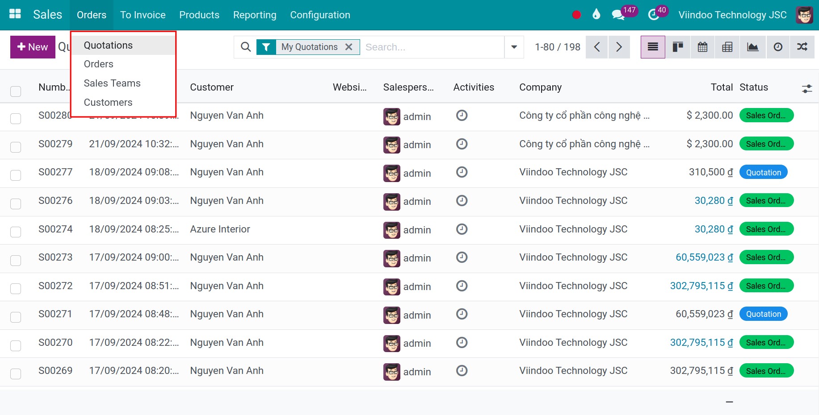Viewport: 819px width, 415px height.
Task: Select all quotations with header checkbox
Action: pos(16,91)
